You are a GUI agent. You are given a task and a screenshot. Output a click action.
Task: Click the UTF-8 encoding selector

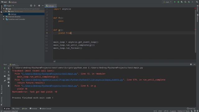(x=166, y=111)
